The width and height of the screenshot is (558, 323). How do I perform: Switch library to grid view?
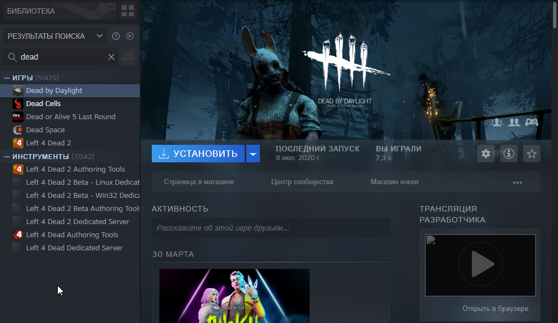(128, 11)
